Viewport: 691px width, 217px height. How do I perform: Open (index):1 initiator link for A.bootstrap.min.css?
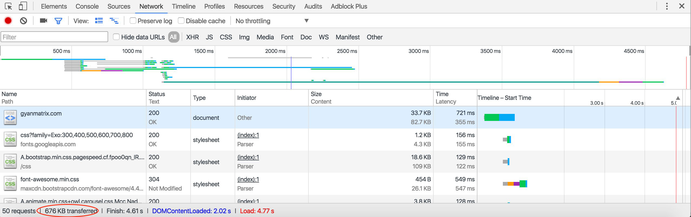248,157
